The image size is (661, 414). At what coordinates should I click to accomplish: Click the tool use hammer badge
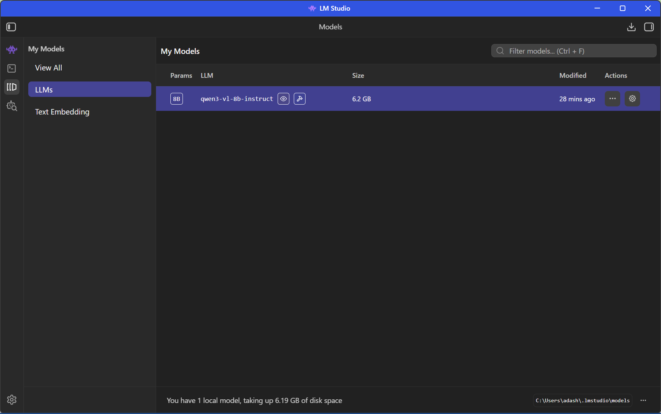coord(300,99)
